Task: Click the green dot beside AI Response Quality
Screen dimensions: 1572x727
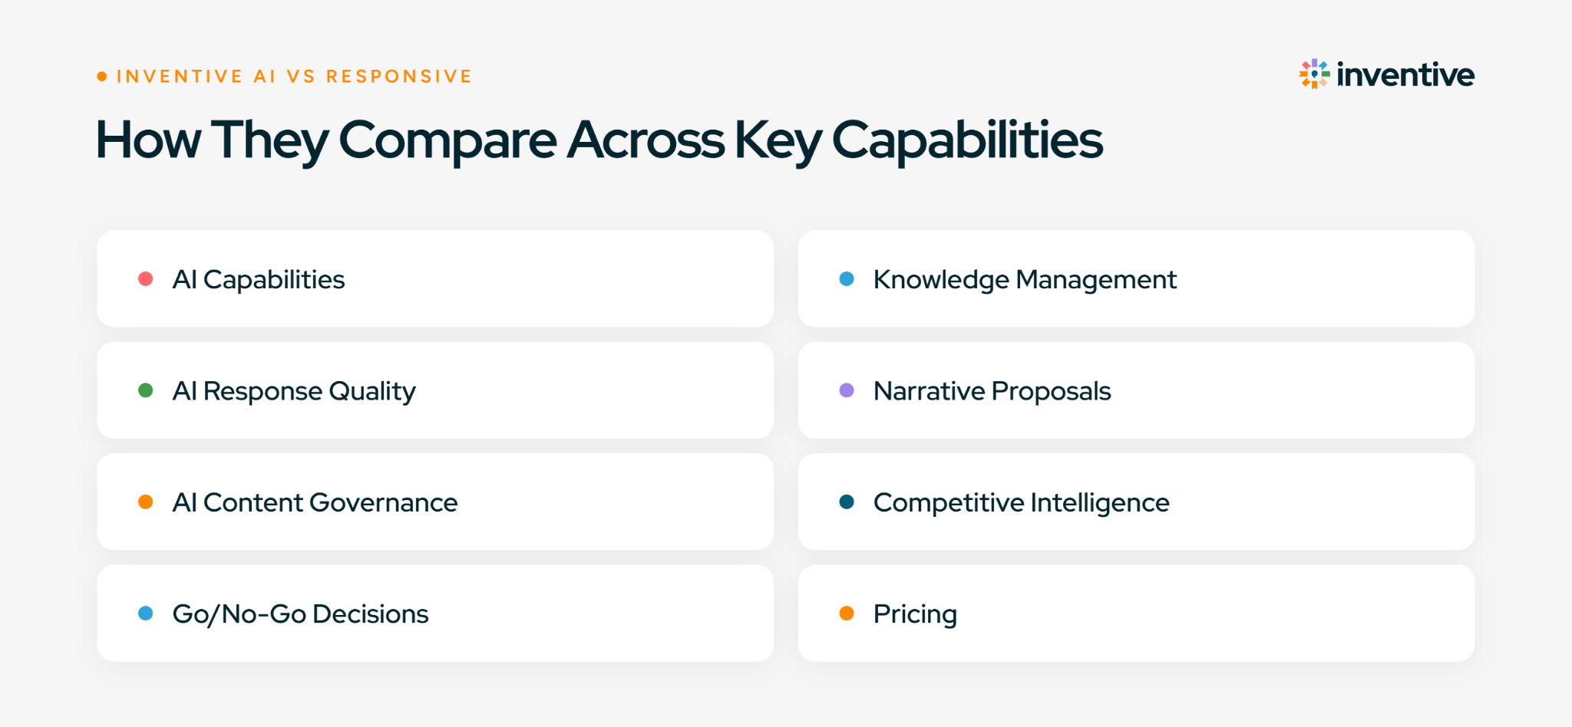Action: click(145, 390)
